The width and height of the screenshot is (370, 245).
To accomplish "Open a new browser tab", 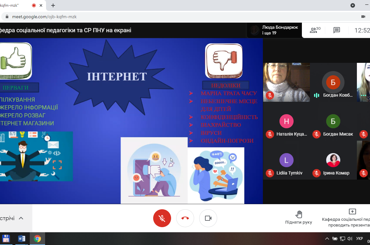I will coord(53,5).
